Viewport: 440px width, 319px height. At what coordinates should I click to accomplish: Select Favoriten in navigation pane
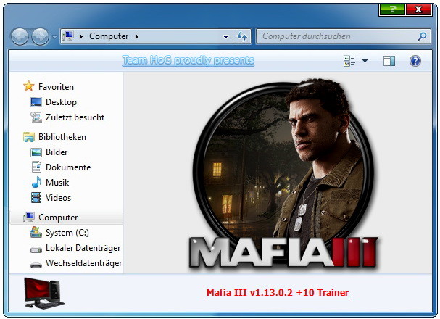pyautogui.click(x=56, y=87)
